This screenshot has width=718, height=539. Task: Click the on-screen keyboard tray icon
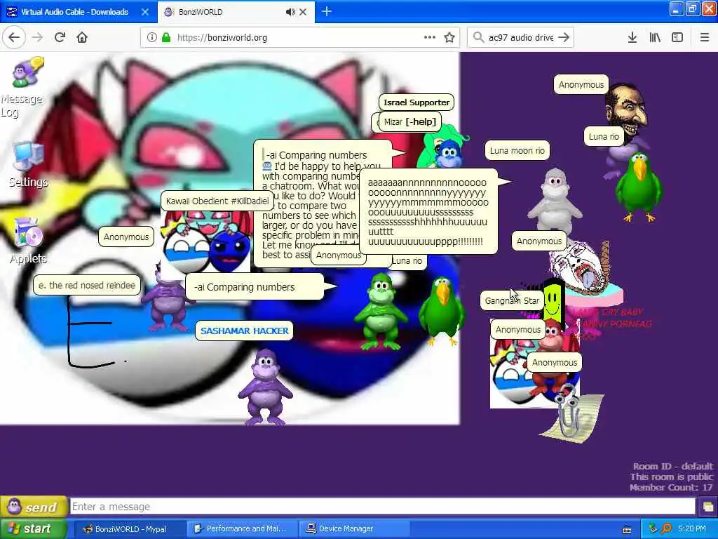tap(627, 531)
